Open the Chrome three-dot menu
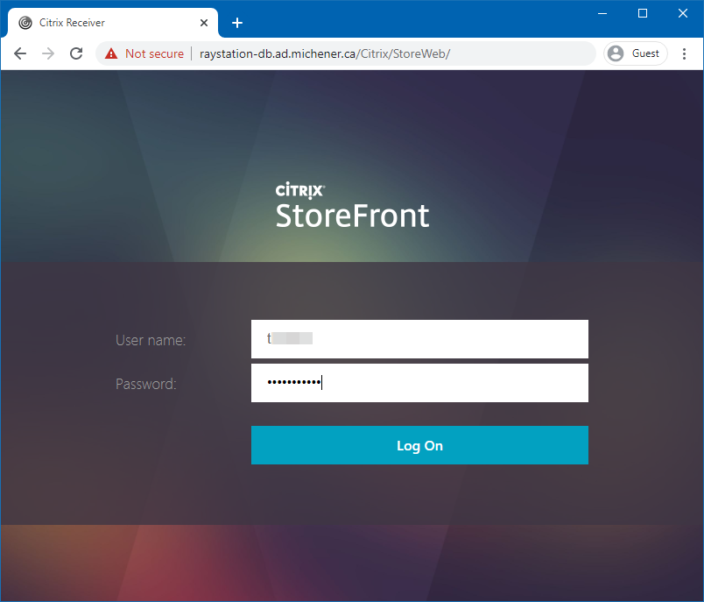The height and width of the screenshot is (602, 704). [x=684, y=54]
